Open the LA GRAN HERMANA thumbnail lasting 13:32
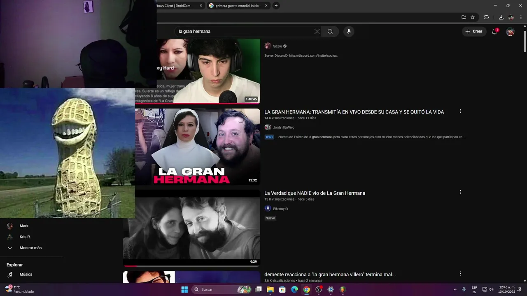 [198, 147]
